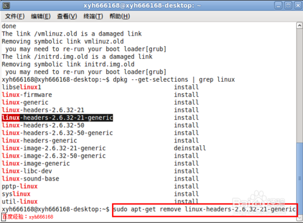Click the 'linux-image-2.6.32-21-generic' line
The width and height of the screenshot is (303, 223).
tap(54, 148)
